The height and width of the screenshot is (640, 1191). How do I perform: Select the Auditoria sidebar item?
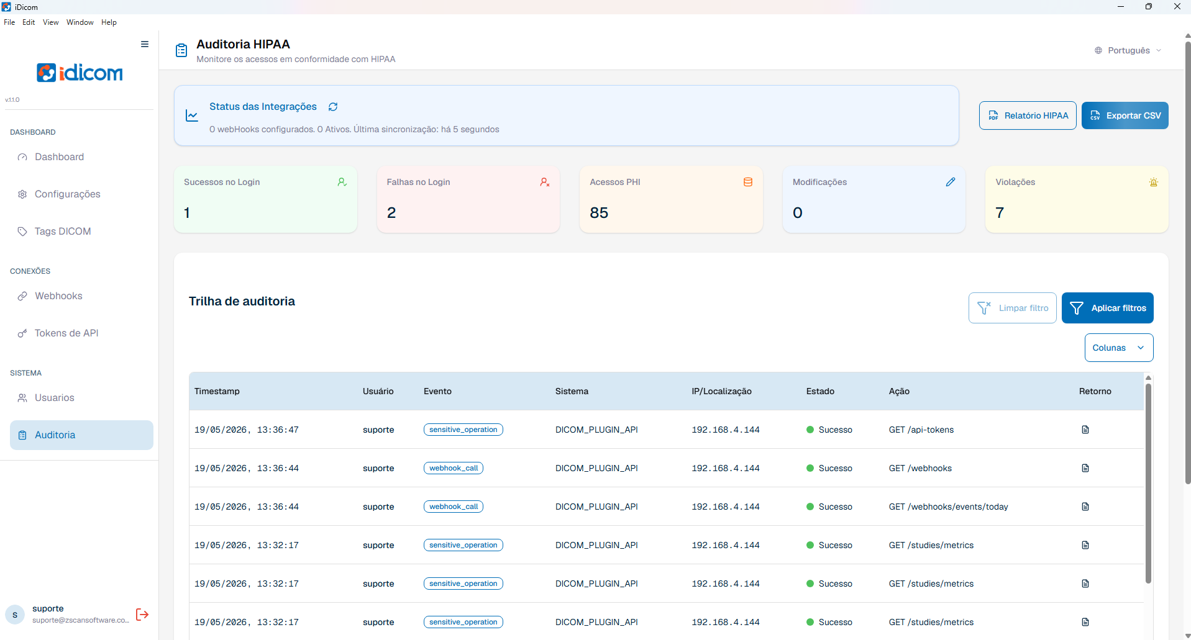[x=81, y=435]
